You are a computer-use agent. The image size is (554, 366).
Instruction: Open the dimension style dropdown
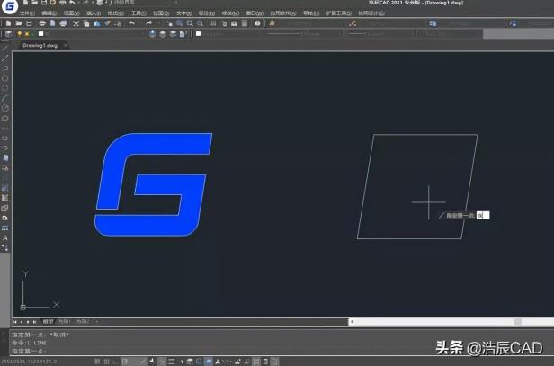pos(390,23)
